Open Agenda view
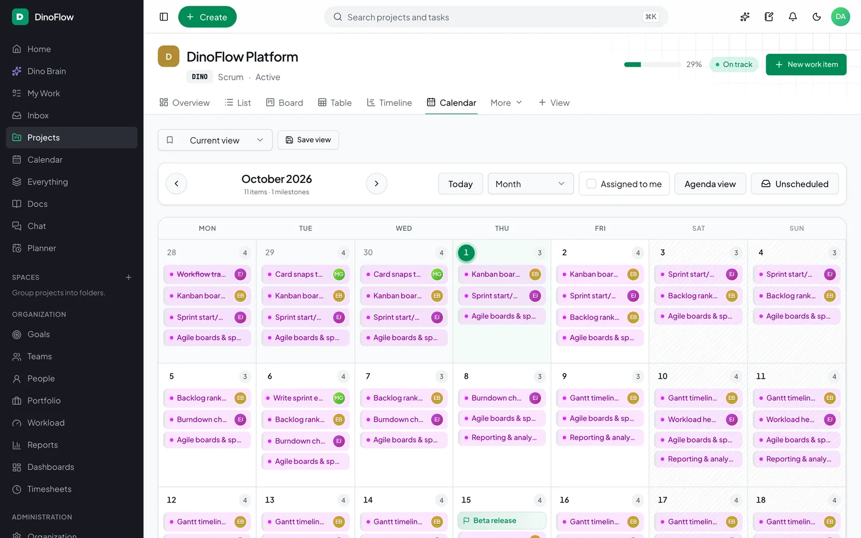Viewport: 861px width, 538px height. click(x=710, y=184)
